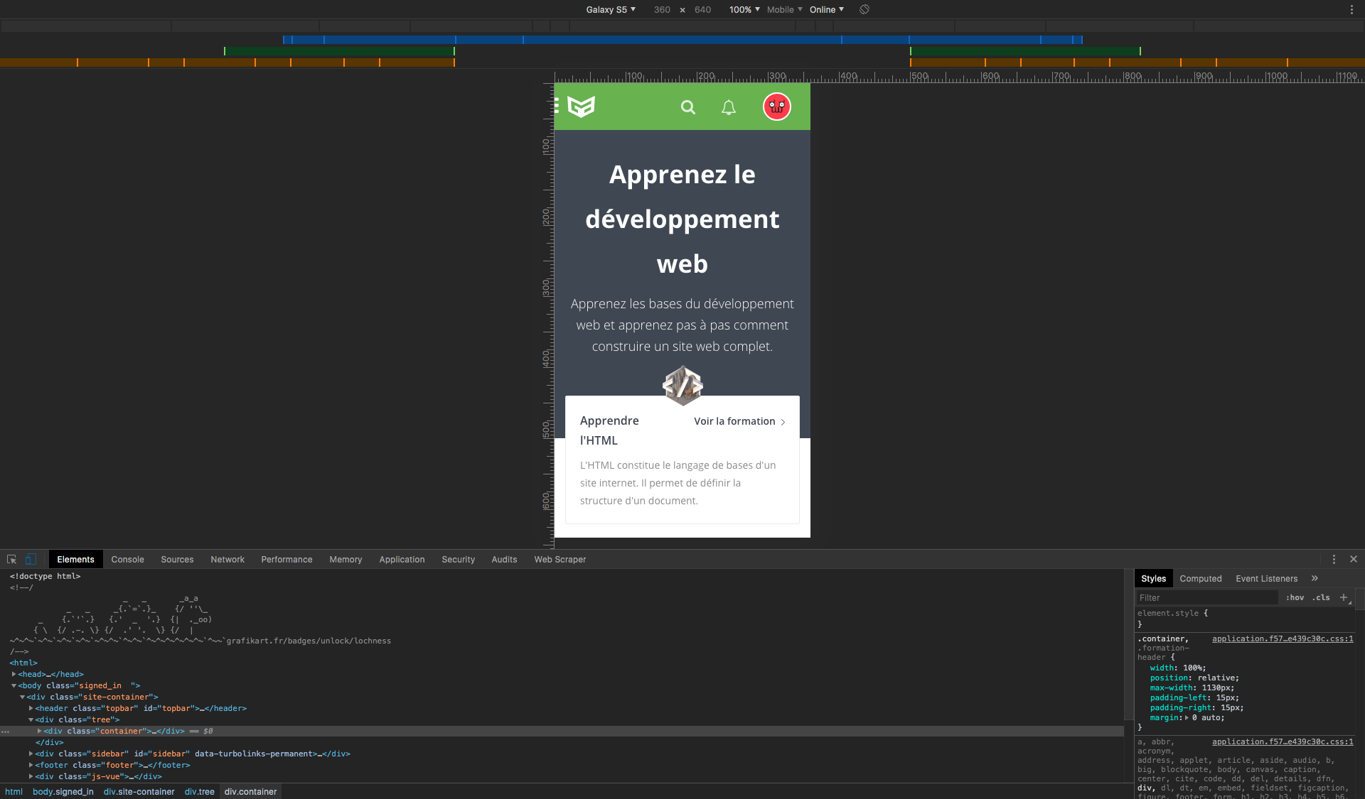Click the search magnifier icon on page
Screen dimensions: 1365x799
[687, 107]
